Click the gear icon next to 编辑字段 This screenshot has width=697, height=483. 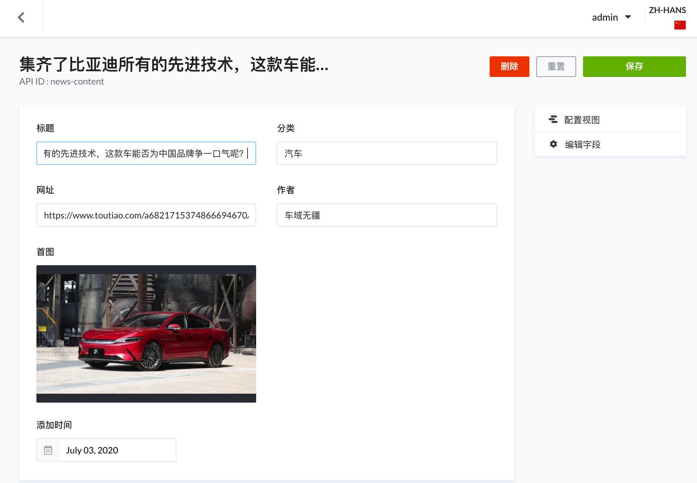tap(553, 144)
